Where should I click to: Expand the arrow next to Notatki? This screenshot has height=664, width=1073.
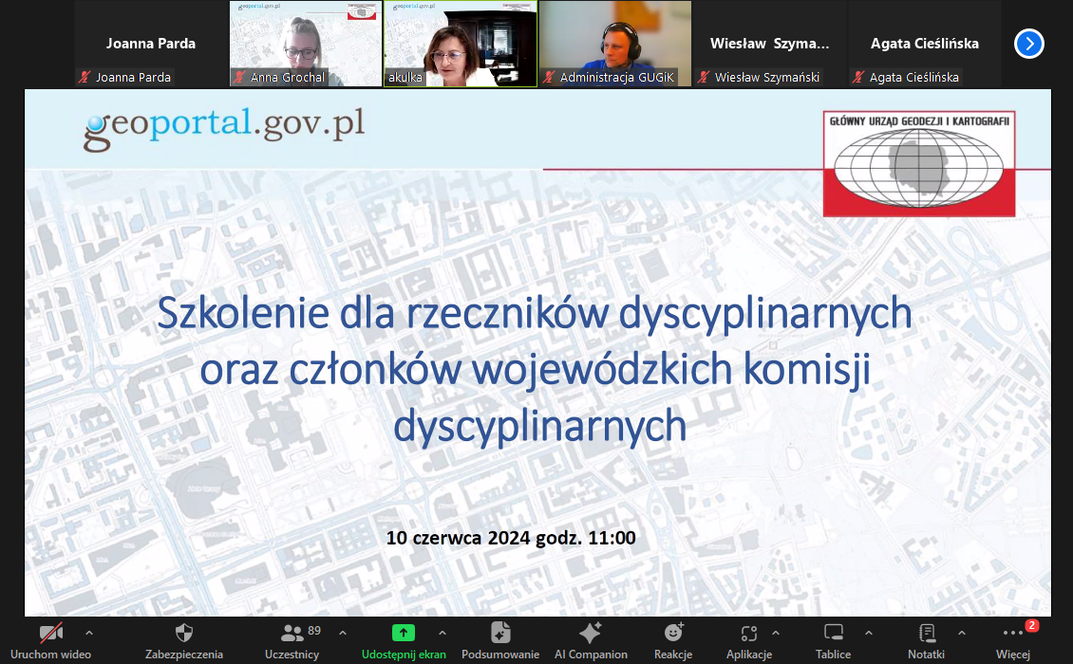961,633
